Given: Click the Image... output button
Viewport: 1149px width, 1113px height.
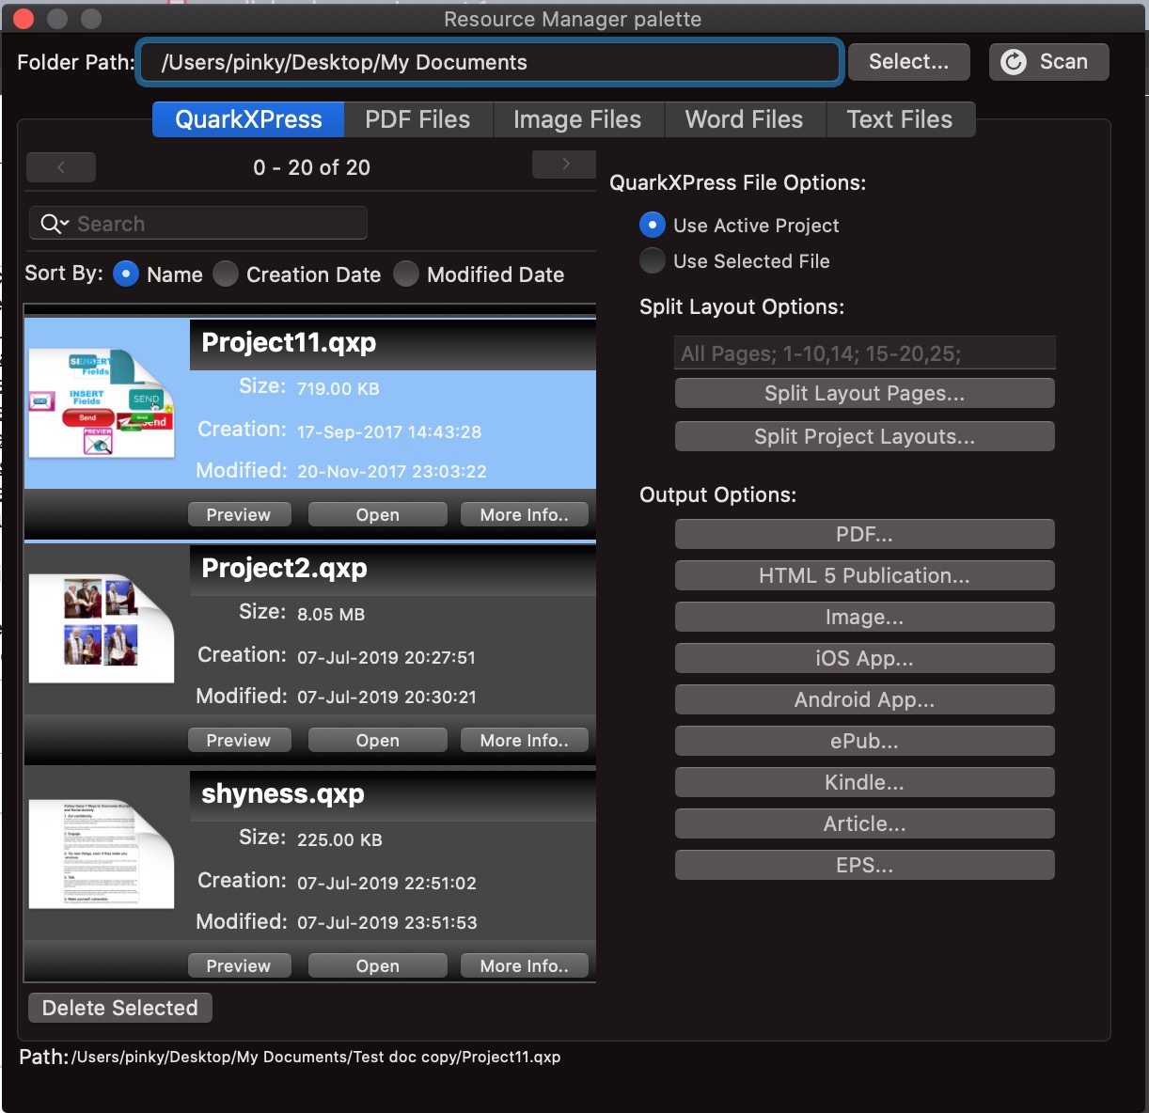Looking at the screenshot, I should pyautogui.click(x=865, y=617).
